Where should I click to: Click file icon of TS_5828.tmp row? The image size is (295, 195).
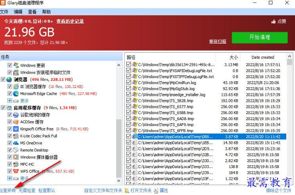tap(135, 101)
